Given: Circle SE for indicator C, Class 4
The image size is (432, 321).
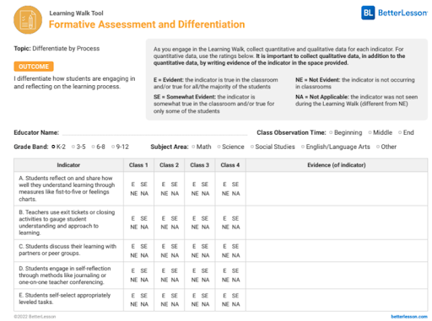Looking at the screenshot, I should click(235, 246).
